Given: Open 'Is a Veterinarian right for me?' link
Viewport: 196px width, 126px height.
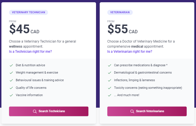Looking at the screenshot, I should tap(130, 52).
